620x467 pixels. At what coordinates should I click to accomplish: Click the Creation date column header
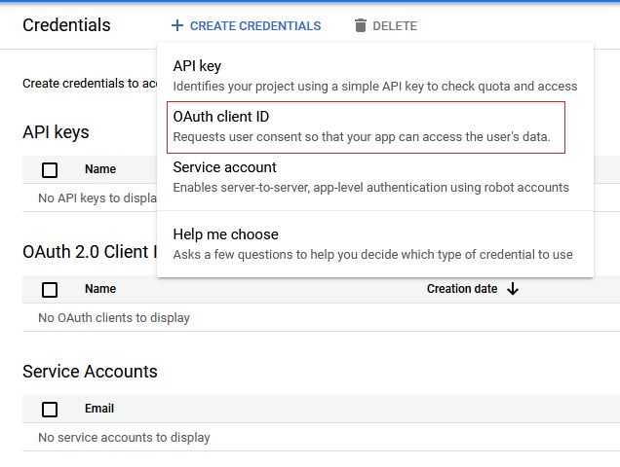[x=461, y=289]
